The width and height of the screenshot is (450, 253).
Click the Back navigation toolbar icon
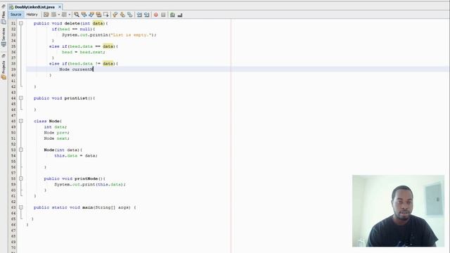click(53, 15)
